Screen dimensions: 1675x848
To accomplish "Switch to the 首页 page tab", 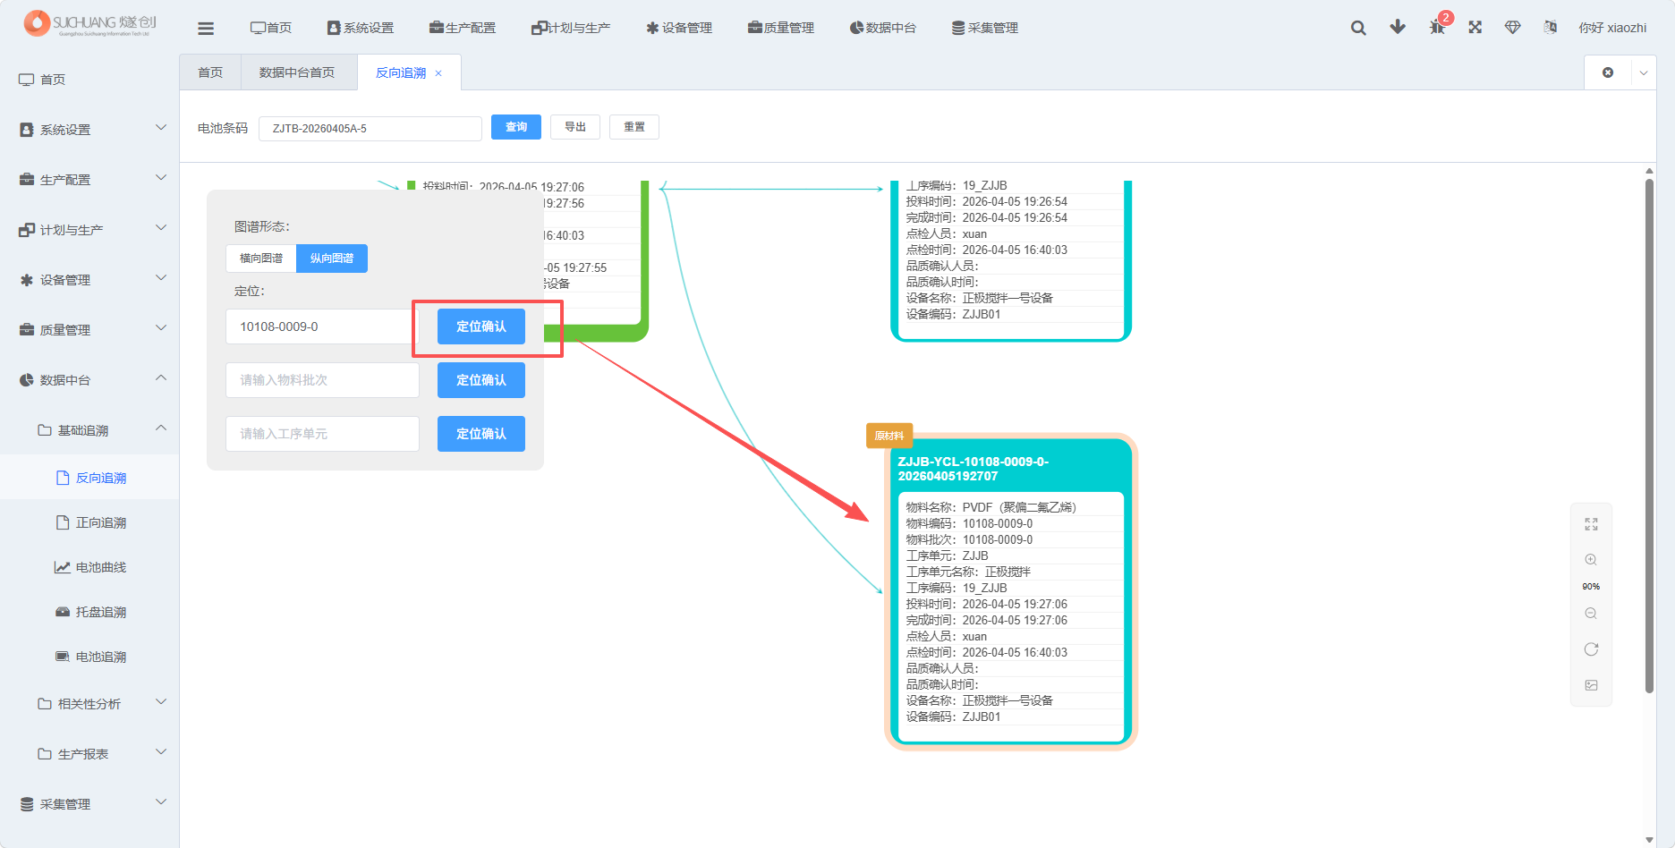I will pos(210,72).
